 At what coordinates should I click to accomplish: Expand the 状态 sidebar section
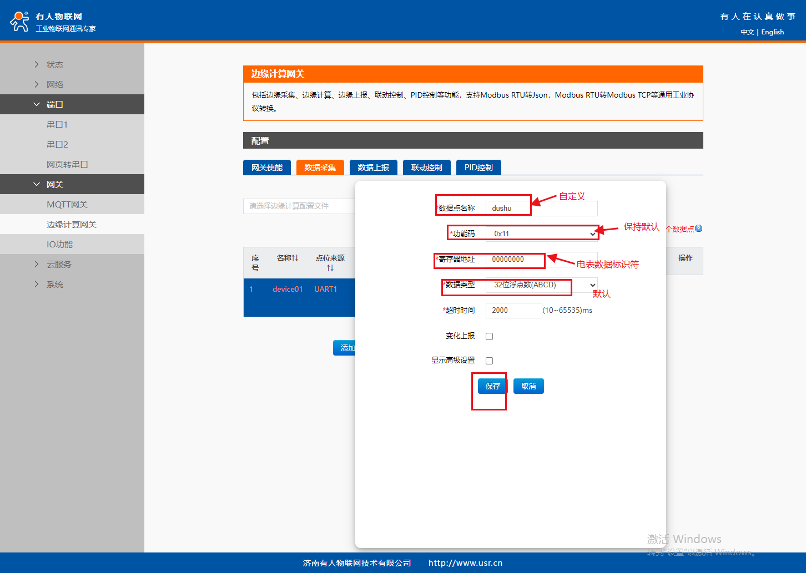point(54,64)
